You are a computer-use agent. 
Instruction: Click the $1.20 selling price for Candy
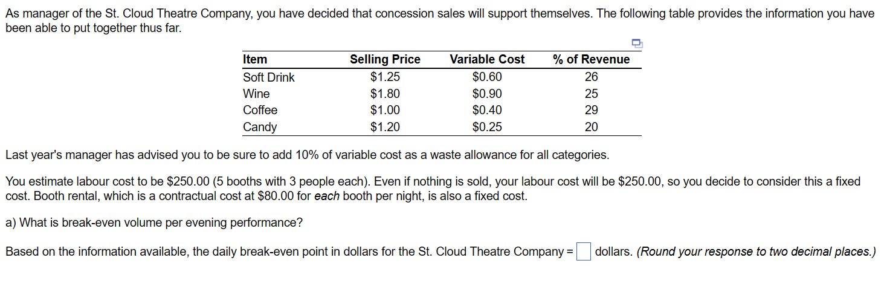385,127
